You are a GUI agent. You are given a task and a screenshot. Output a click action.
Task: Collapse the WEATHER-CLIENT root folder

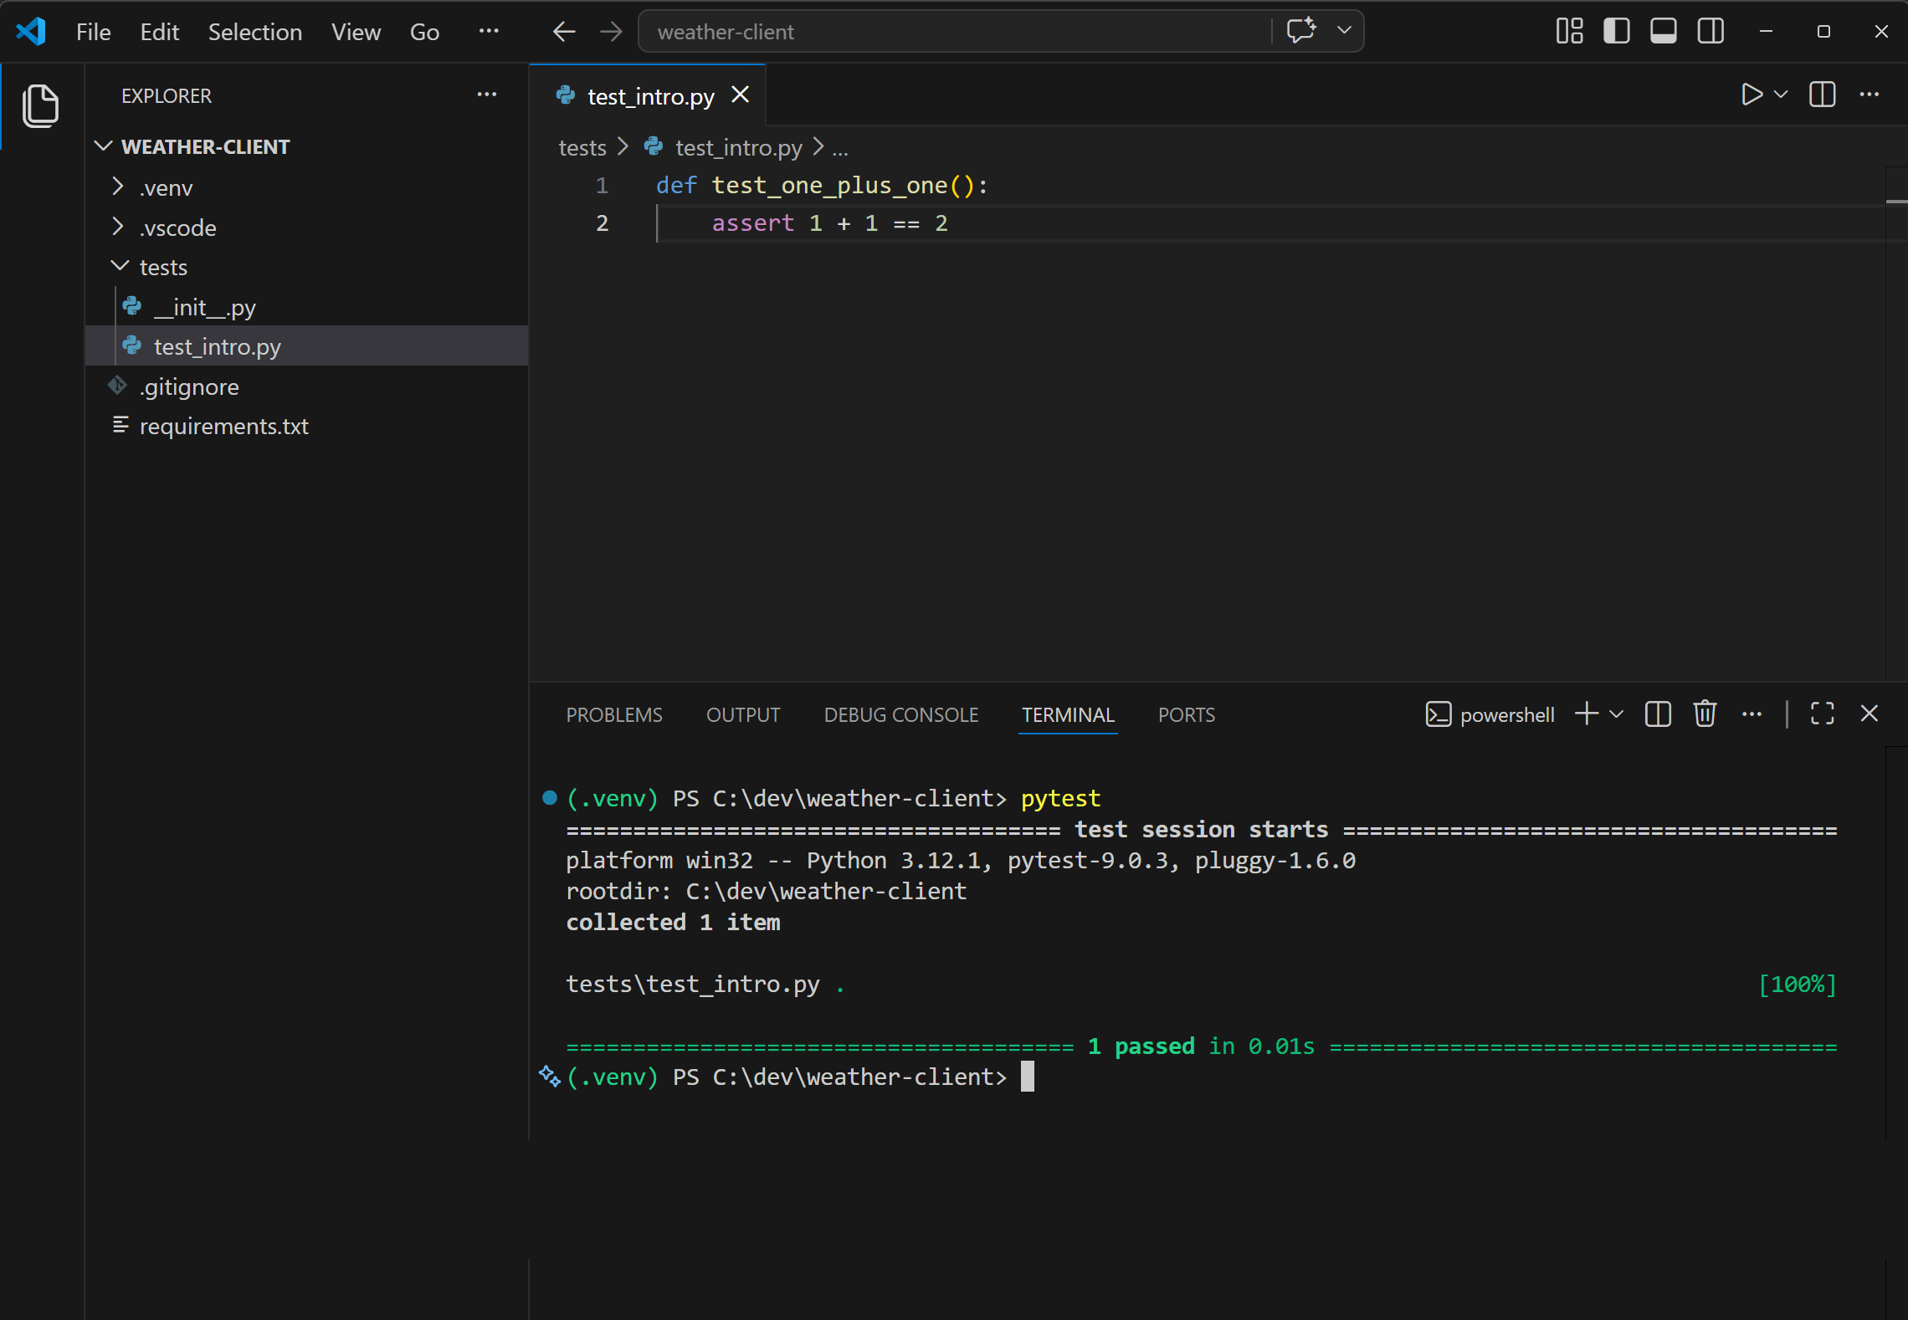(306, 146)
